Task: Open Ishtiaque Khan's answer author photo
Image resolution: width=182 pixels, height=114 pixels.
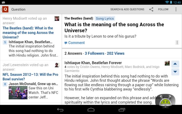Action: (x=167, y=63)
